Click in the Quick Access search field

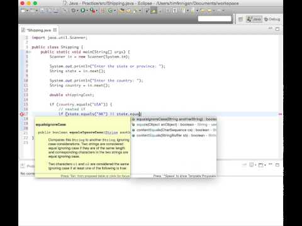click(215, 19)
